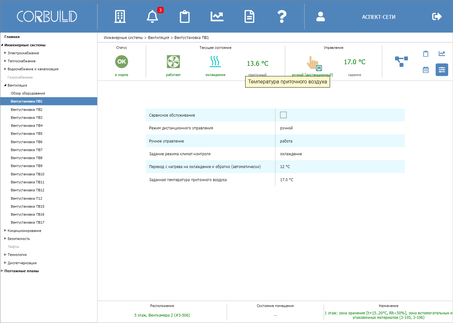This screenshot has width=453, height=323.
Task: Click the Назначение 1 этаж зона хранения text
Action: point(388,315)
